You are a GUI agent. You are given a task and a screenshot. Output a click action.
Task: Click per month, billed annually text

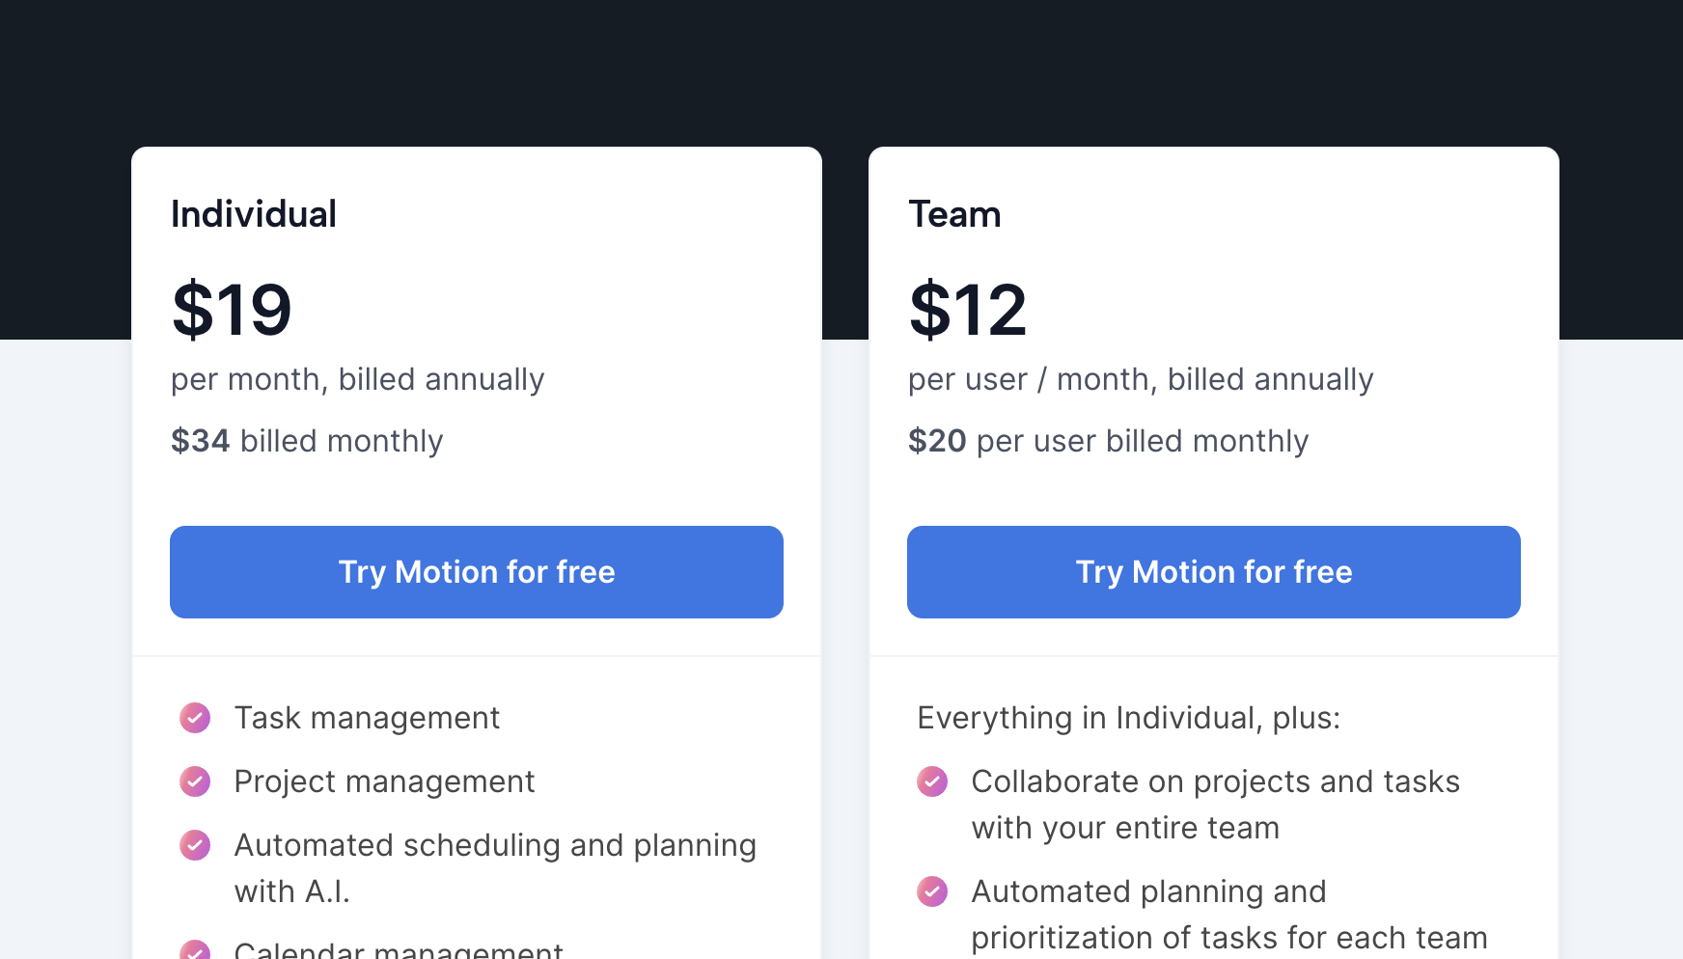[x=356, y=379]
